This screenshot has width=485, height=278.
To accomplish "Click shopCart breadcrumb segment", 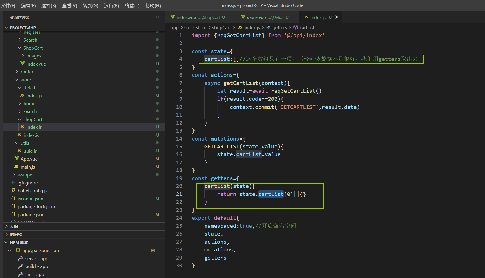I will 221,28.
